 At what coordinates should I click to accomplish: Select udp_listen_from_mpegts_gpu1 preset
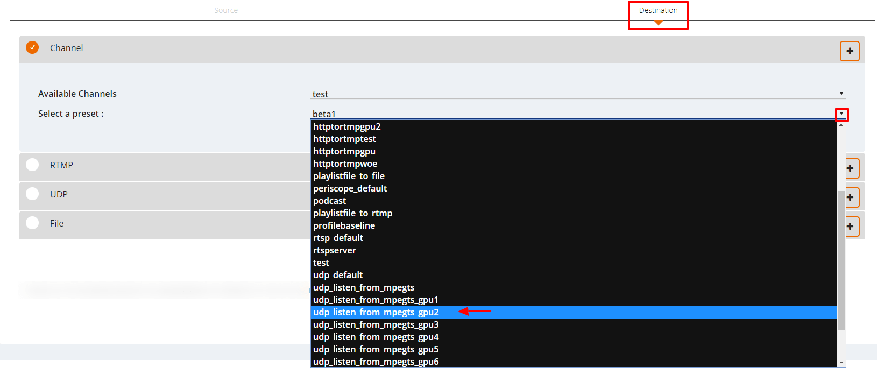(x=574, y=300)
